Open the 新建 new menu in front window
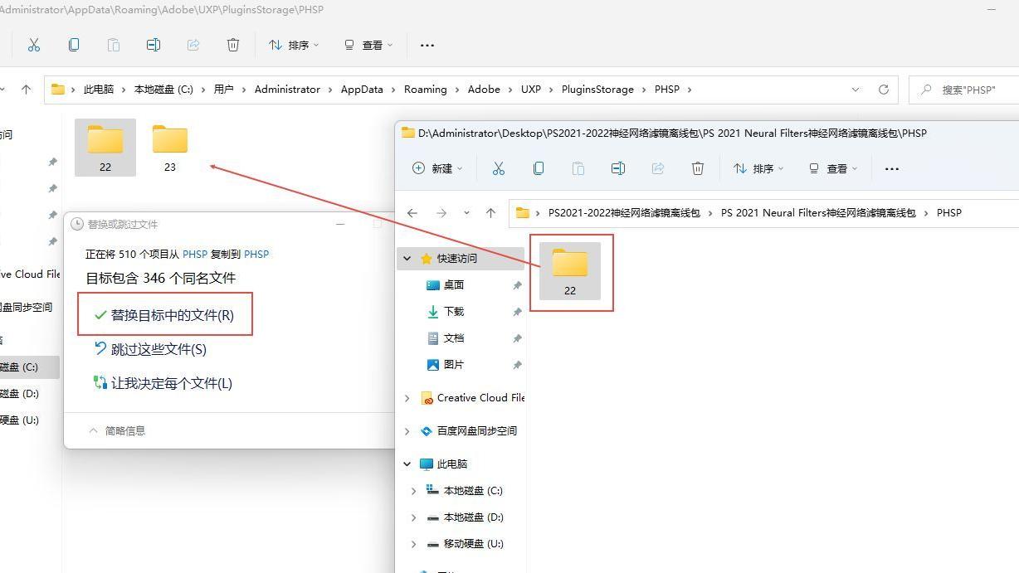Screen dimensions: 1019x573 pyautogui.click(x=437, y=168)
